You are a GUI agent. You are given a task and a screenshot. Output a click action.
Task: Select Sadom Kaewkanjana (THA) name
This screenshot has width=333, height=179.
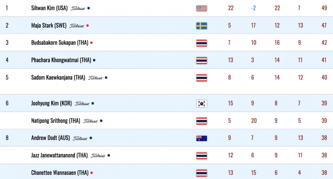[58, 78]
